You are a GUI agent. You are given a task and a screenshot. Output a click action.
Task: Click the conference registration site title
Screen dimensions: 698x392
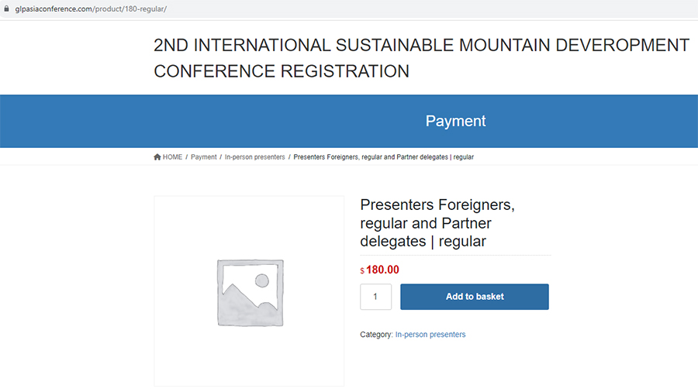pyautogui.click(x=421, y=58)
